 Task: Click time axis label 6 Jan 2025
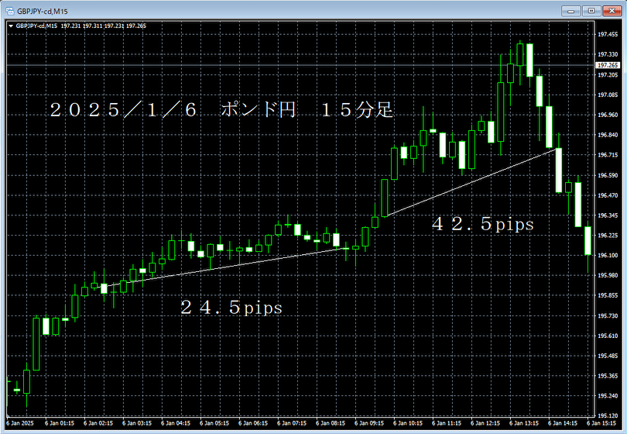coord(20,423)
